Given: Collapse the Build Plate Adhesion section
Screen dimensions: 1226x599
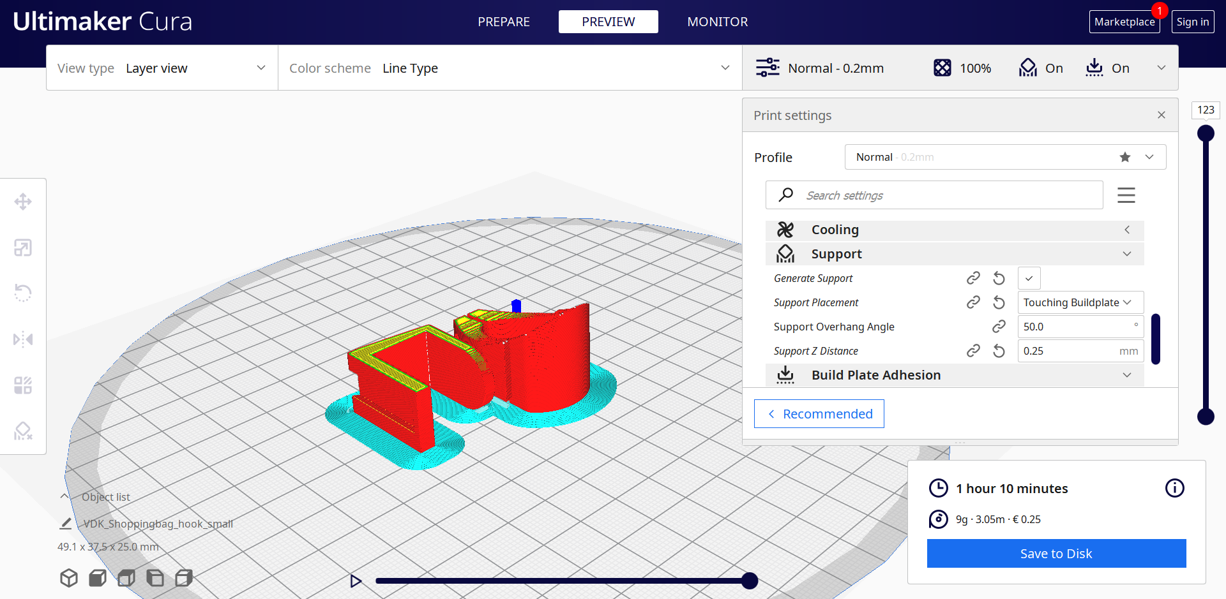Looking at the screenshot, I should pyautogui.click(x=955, y=375).
